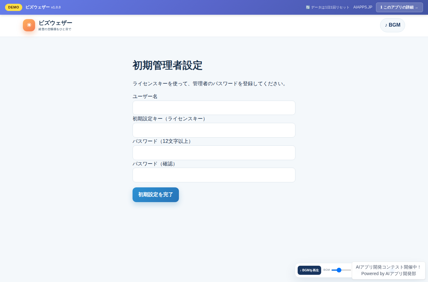Click the AIアプリ開発コンテスト開催中 banner

click(389, 267)
